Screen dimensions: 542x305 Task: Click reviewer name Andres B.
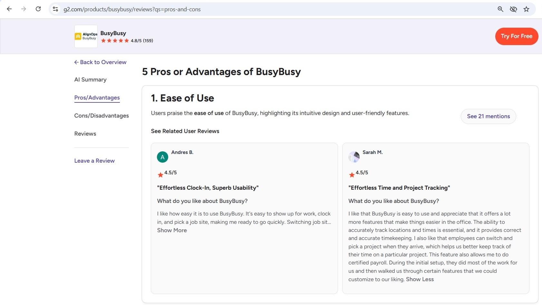(x=182, y=152)
